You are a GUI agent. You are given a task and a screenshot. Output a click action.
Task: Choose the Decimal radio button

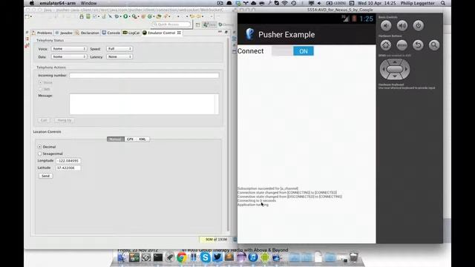pos(39,147)
